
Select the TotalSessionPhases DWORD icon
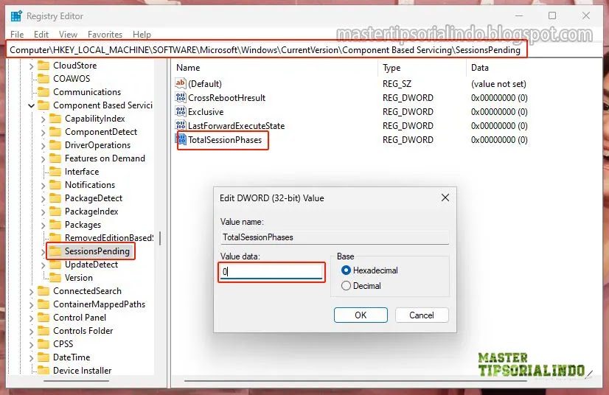point(181,139)
